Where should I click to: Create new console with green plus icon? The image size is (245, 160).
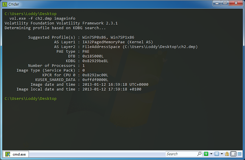[x=206, y=154]
